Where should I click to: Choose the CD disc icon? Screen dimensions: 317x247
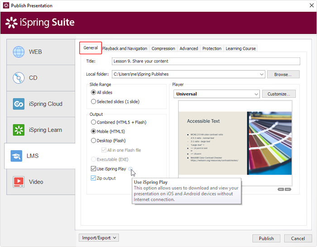[19, 78]
